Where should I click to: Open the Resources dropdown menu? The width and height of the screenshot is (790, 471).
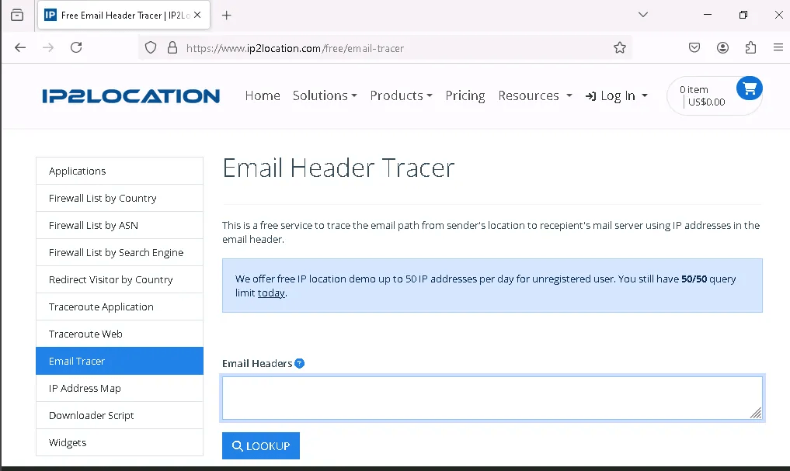click(x=534, y=95)
